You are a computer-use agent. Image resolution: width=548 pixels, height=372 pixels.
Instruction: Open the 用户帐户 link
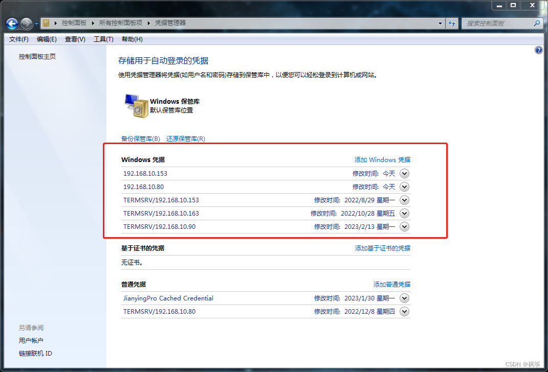pos(31,341)
